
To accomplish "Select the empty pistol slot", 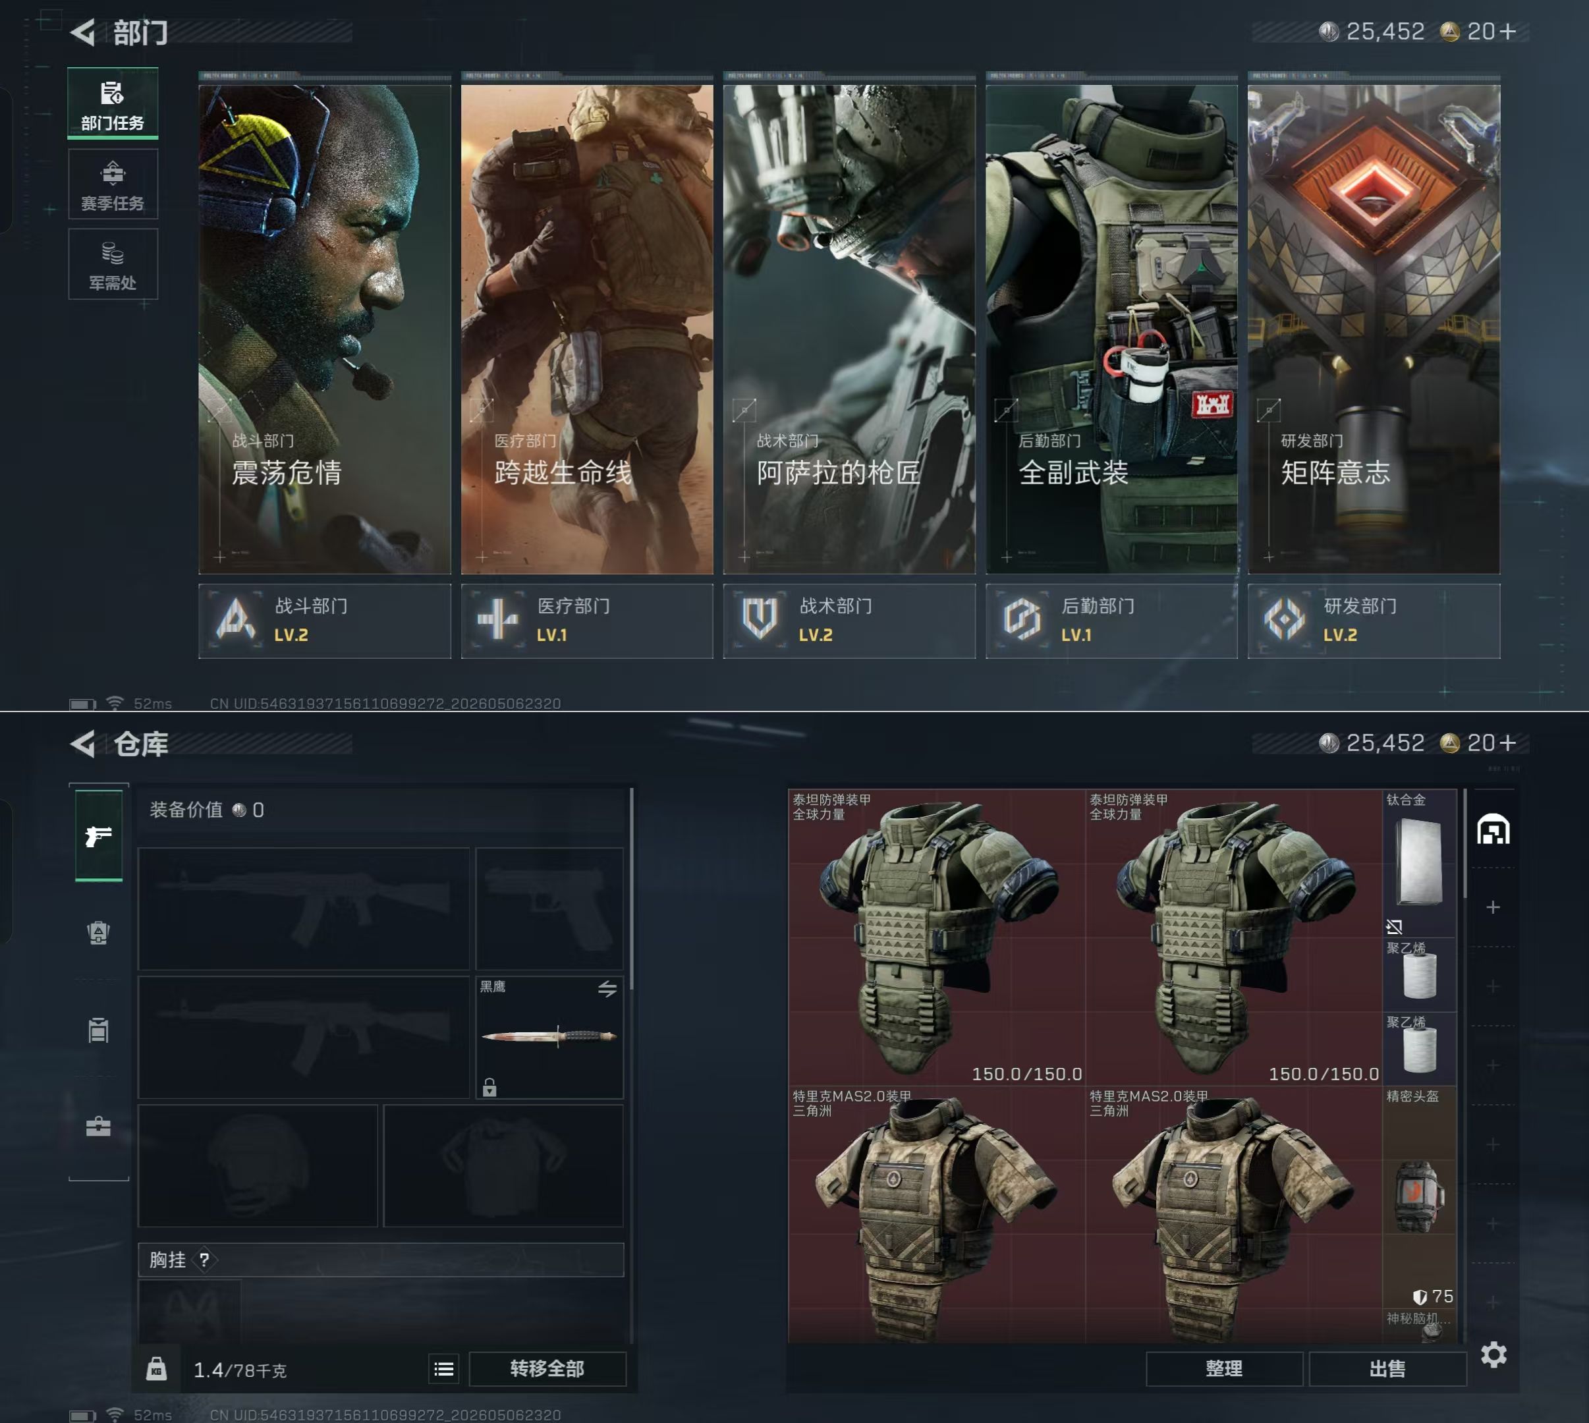I will point(549,908).
